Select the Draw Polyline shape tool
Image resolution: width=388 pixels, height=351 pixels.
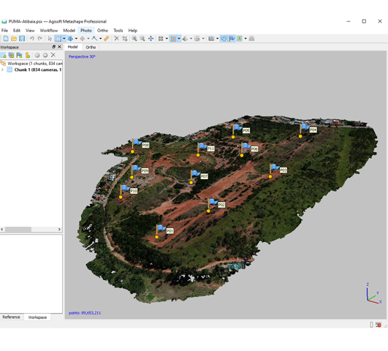click(94, 39)
